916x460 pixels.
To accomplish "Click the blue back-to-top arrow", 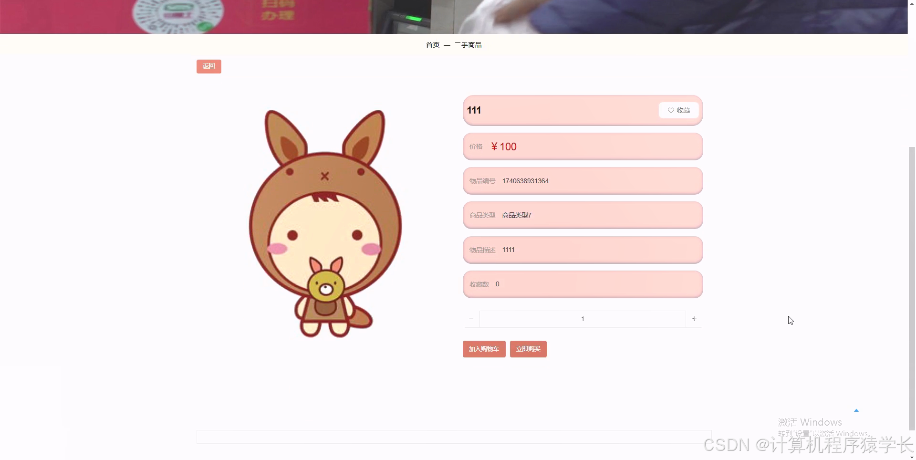I will [856, 410].
